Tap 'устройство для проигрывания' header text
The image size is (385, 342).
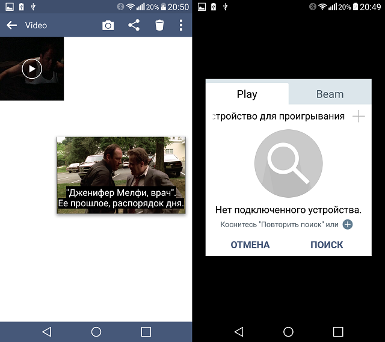pos(279,116)
